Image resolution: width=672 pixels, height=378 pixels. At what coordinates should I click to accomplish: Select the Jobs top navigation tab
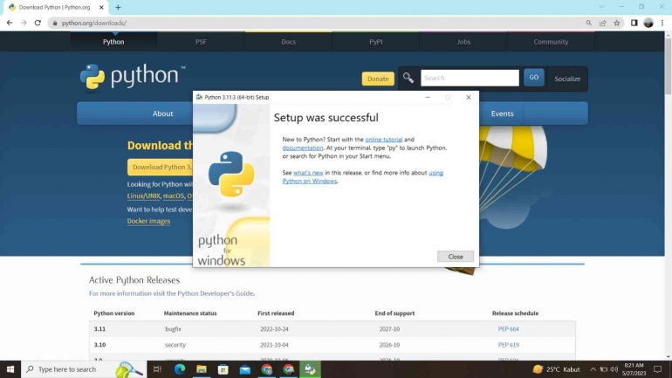click(x=463, y=42)
